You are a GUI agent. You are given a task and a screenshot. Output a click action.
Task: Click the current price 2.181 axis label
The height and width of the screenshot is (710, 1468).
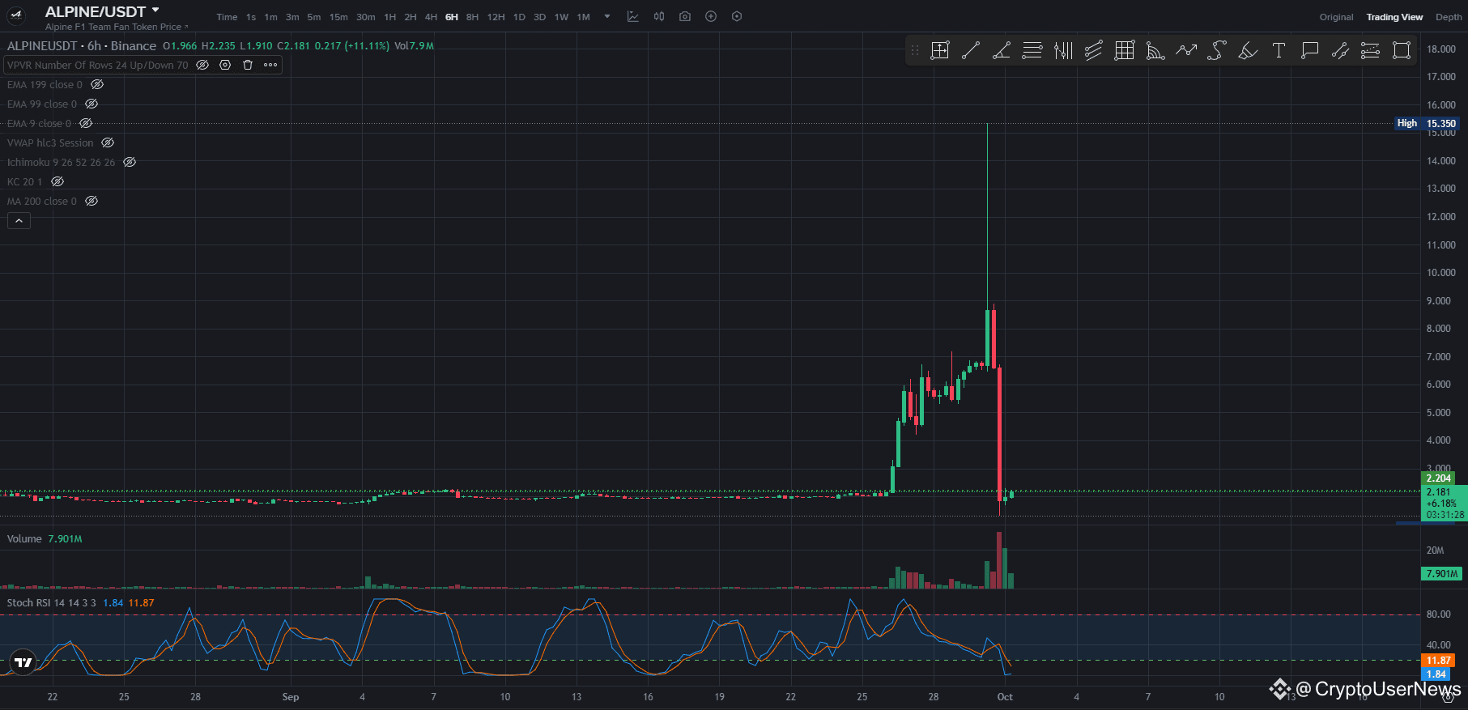click(1445, 503)
